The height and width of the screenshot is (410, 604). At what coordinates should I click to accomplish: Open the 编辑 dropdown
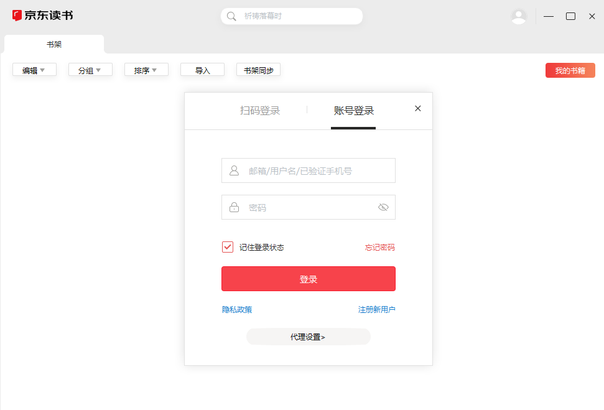click(x=34, y=69)
